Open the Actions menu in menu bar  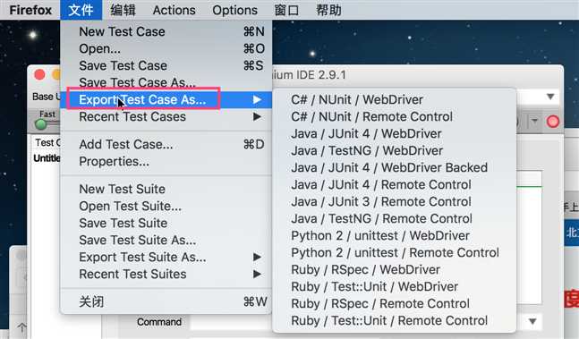[174, 10]
